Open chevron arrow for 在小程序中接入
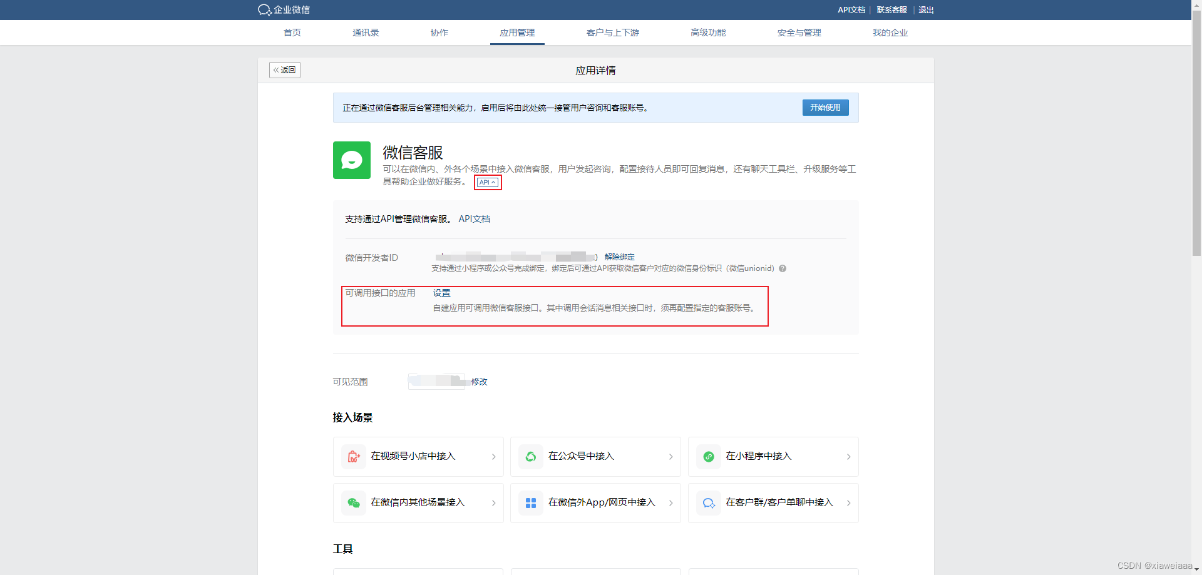This screenshot has width=1202, height=575. pyautogui.click(x=848, y=457)
